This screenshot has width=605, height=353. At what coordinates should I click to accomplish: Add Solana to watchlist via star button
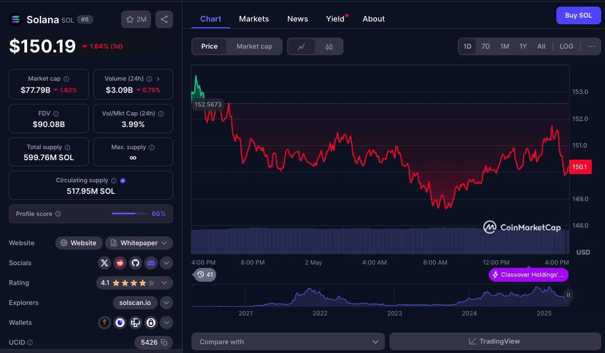[136, 19]
